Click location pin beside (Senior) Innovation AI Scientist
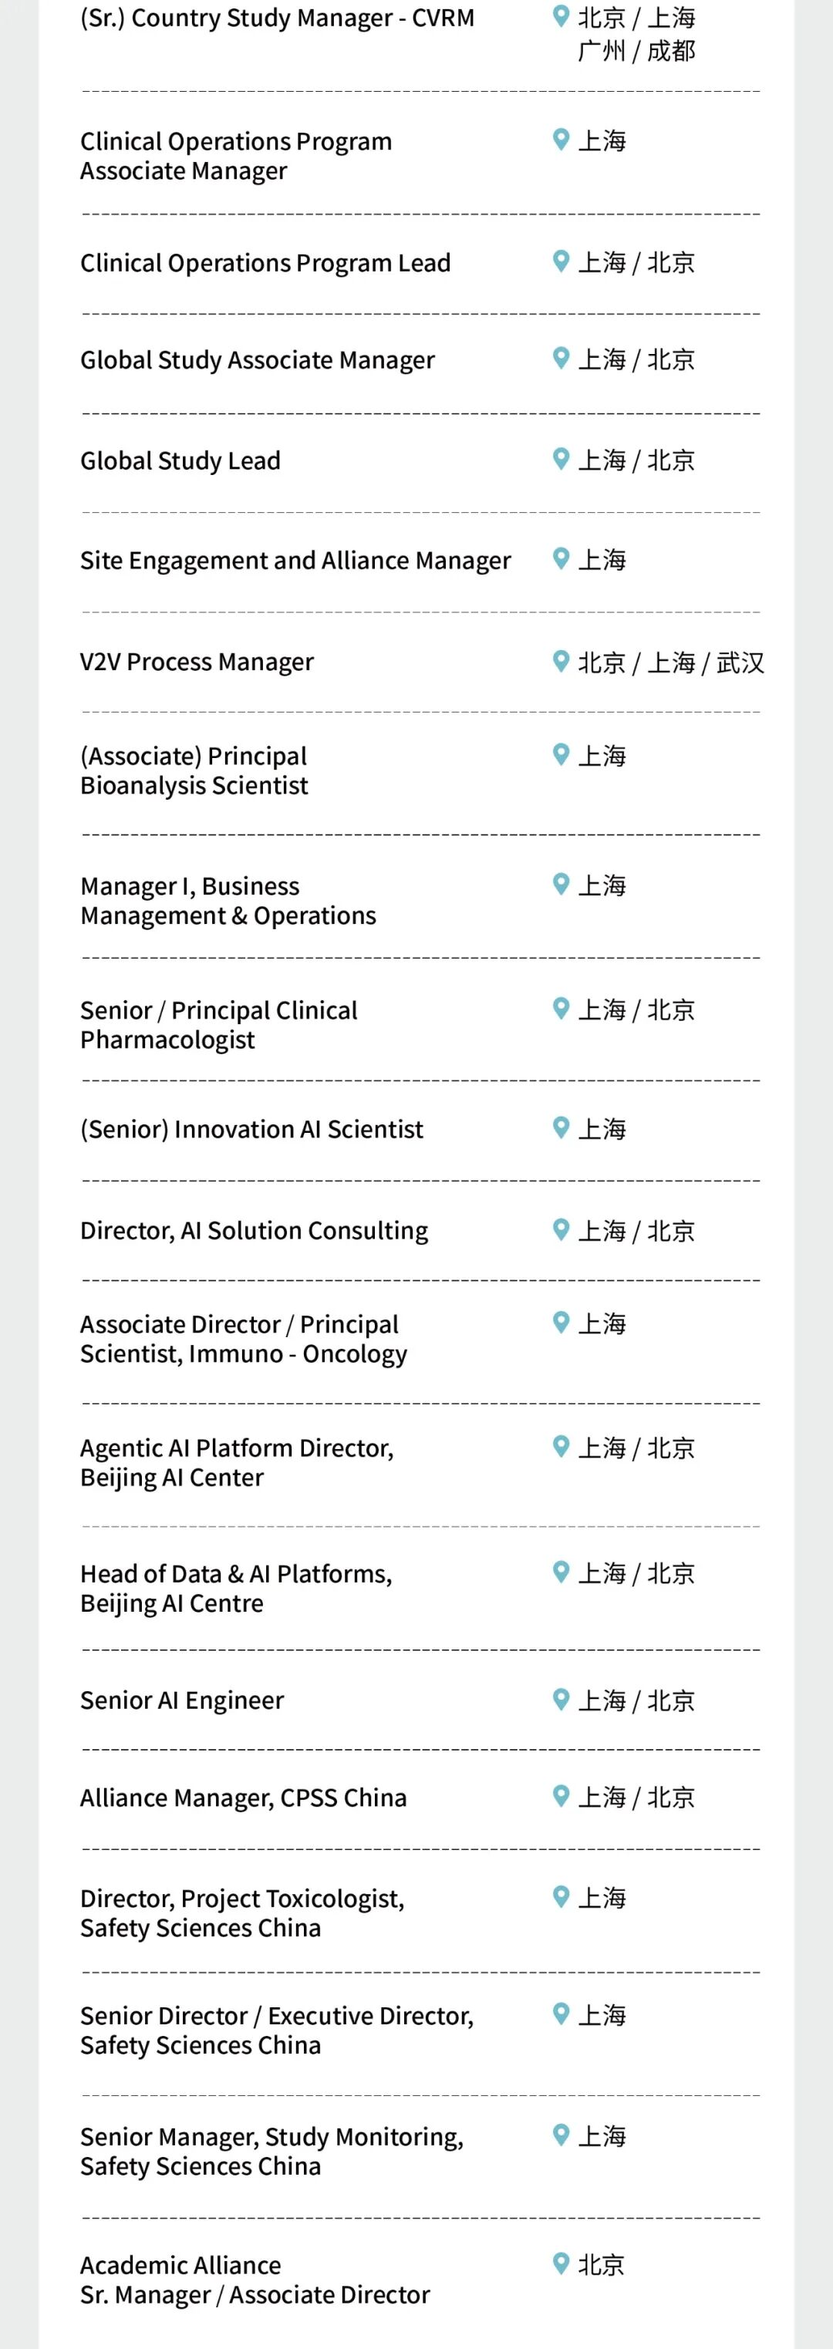The image size is (833, 2349). (561, 1128)
